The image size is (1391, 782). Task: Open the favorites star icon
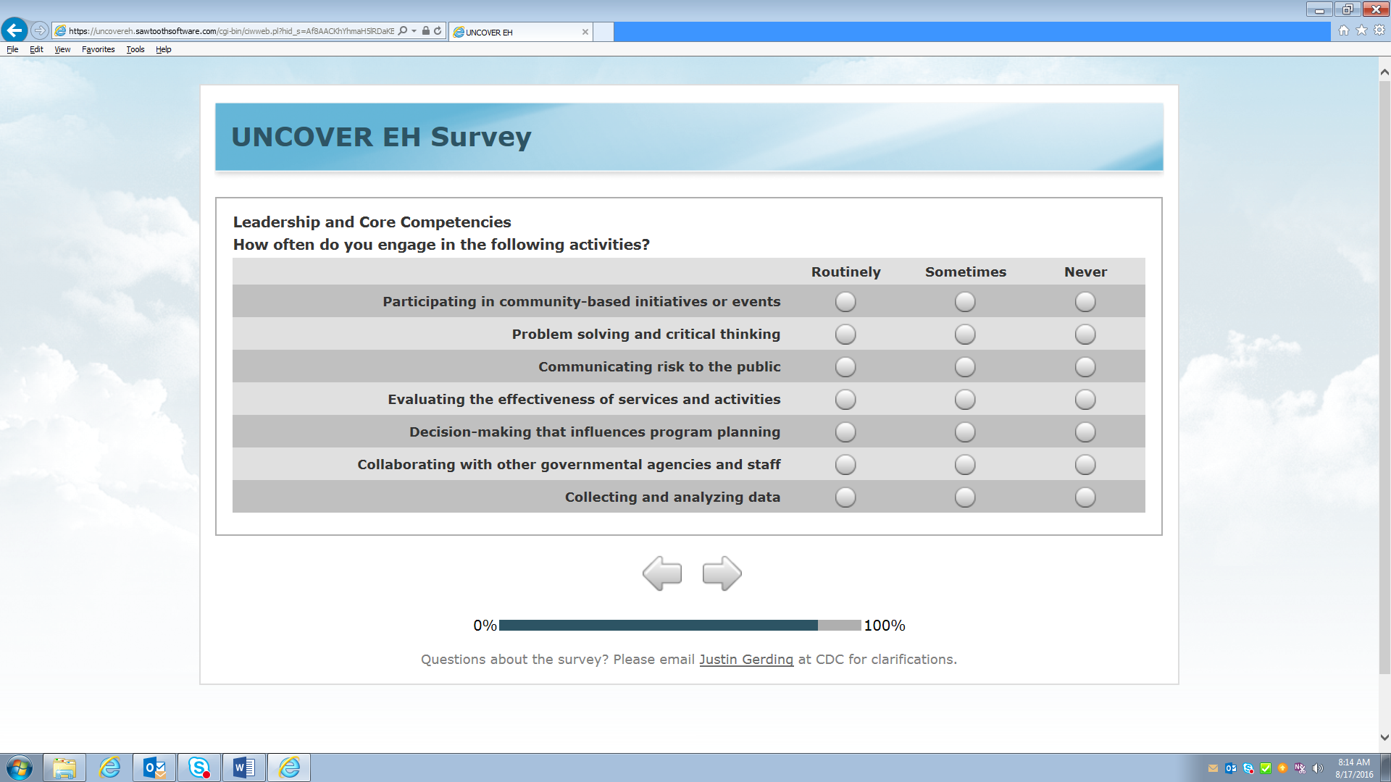pos(1361,30)
